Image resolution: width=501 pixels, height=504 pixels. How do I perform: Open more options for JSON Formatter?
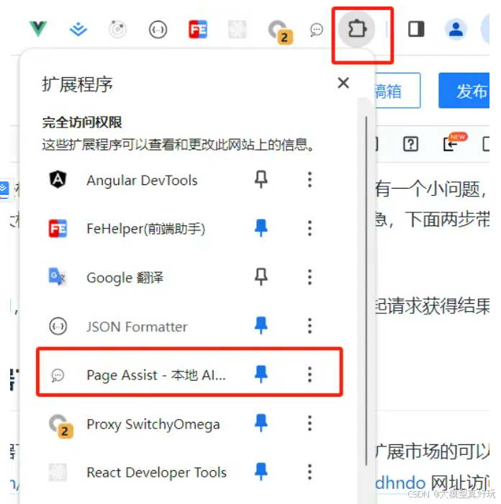coord(310,326)
